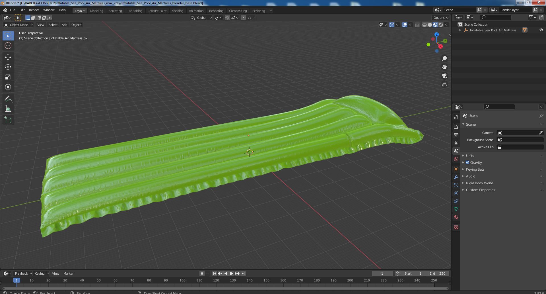Select the Cursor tool in toolbar
546x294 pixels.
tap(8, 46)
